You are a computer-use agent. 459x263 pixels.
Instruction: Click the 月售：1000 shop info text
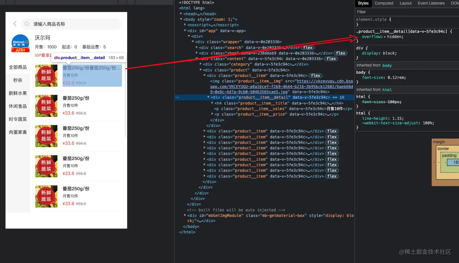click(46, 47)
